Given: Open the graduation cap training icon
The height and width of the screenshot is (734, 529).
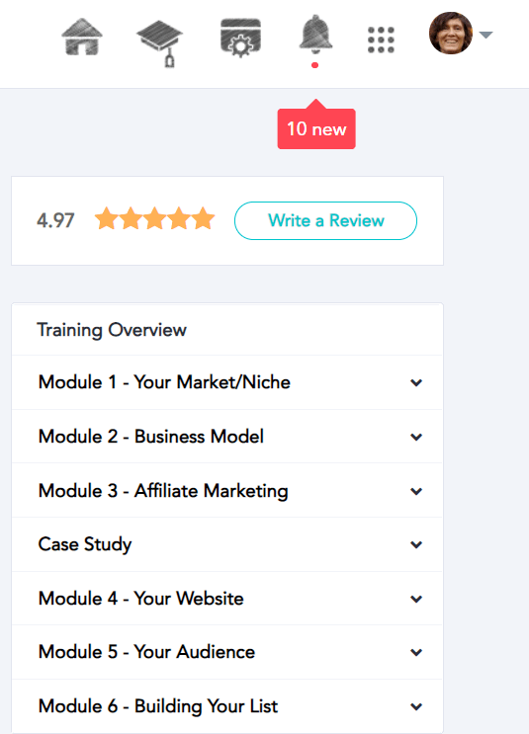Looking at the screenshot, I should pyautogui.click(x=160, y=43).
